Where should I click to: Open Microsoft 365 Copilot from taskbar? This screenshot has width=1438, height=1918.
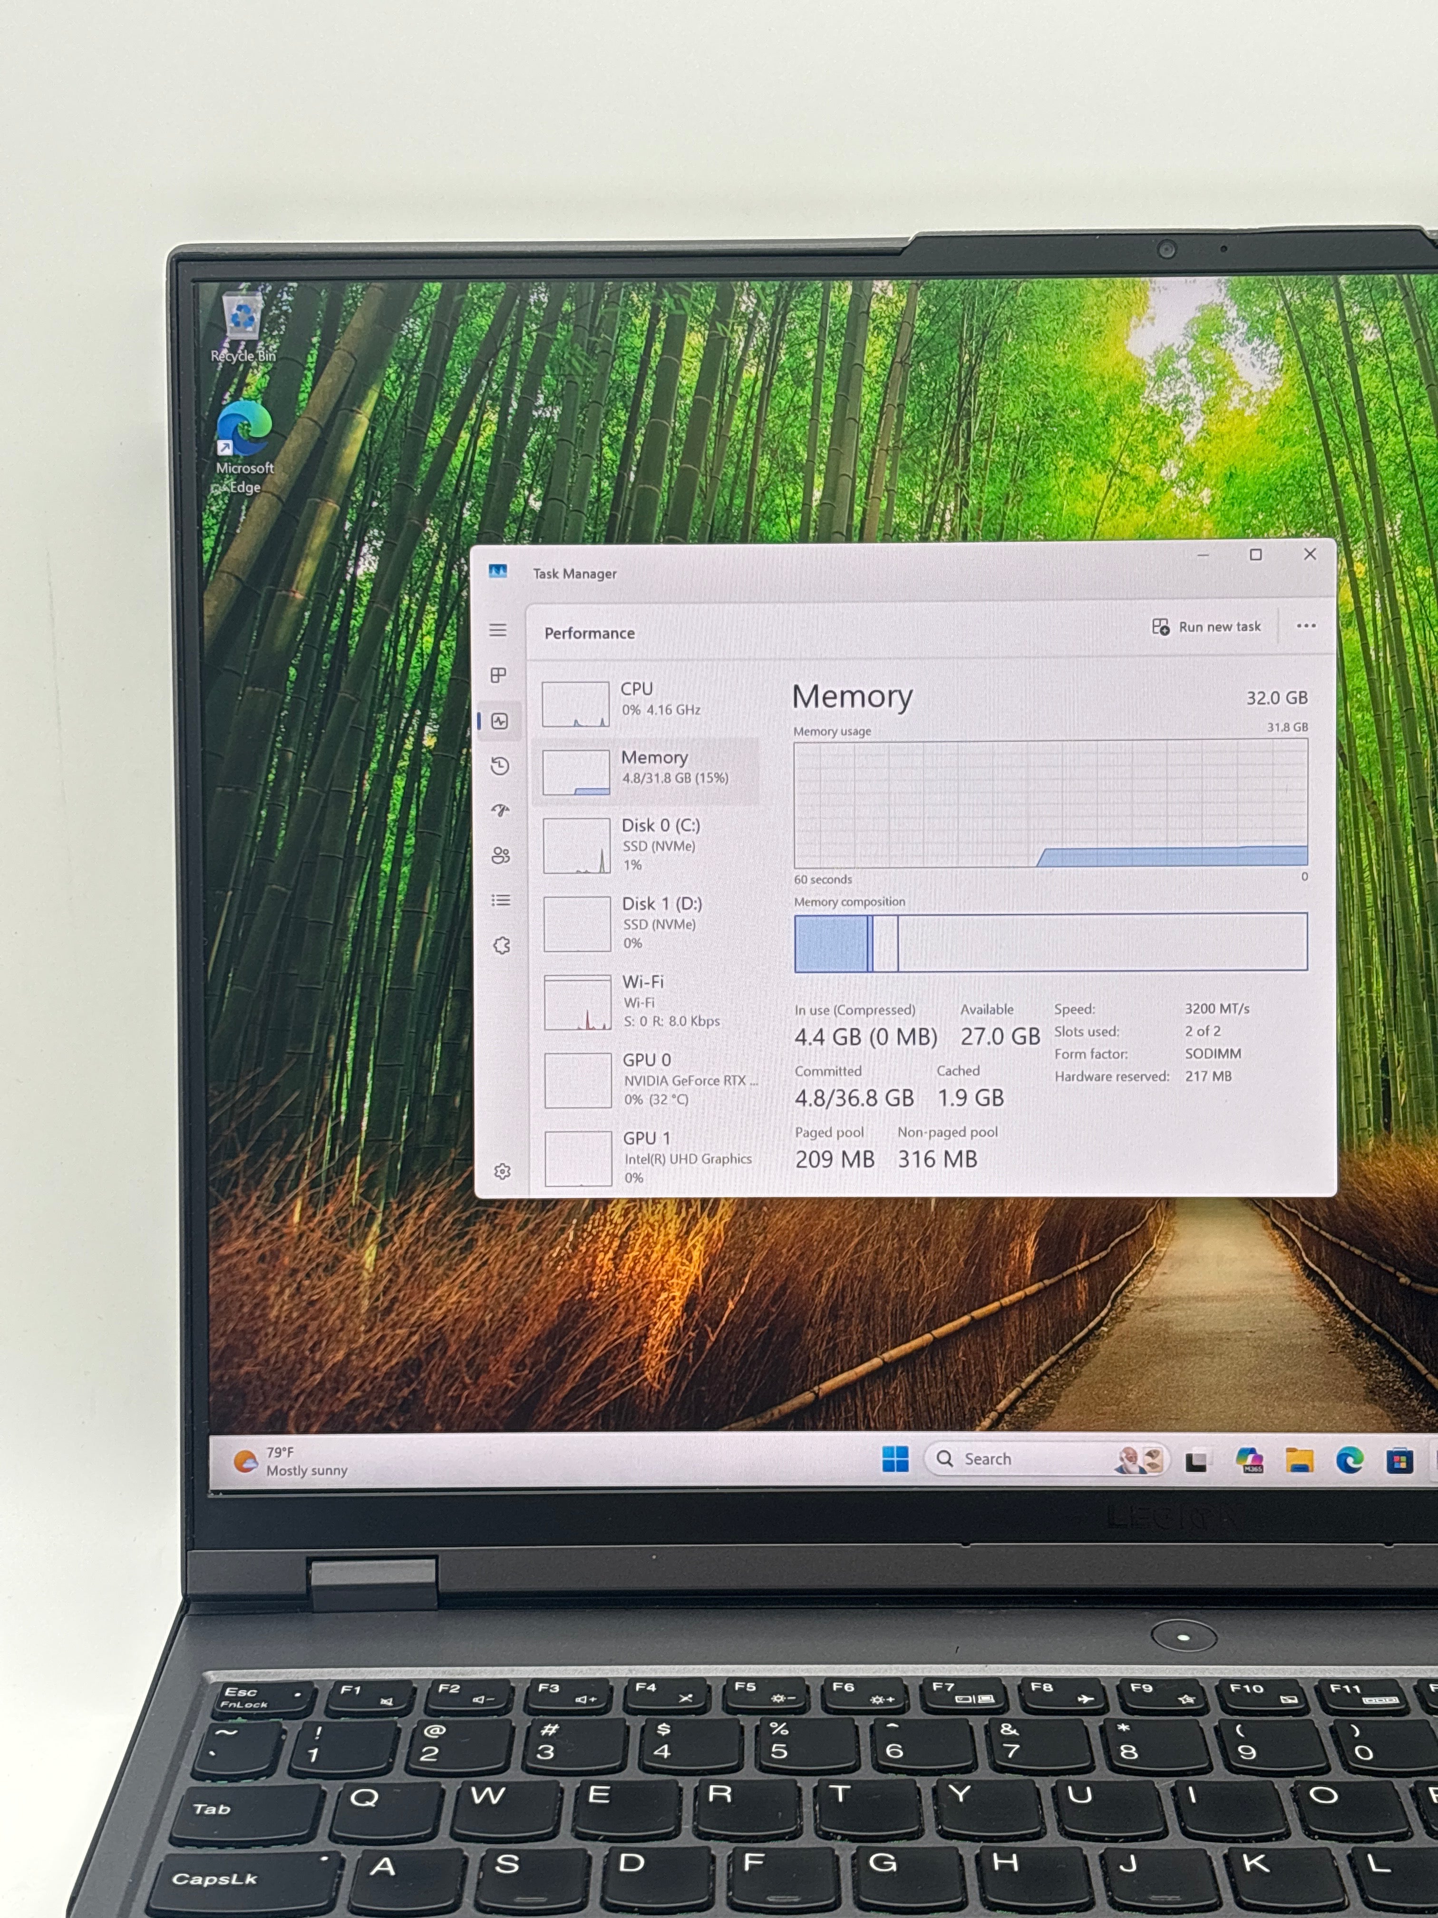1249,1460
